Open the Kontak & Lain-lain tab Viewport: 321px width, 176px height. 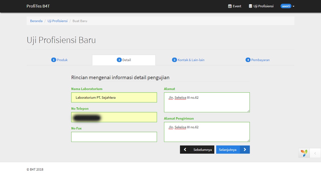tap(191, 60)
